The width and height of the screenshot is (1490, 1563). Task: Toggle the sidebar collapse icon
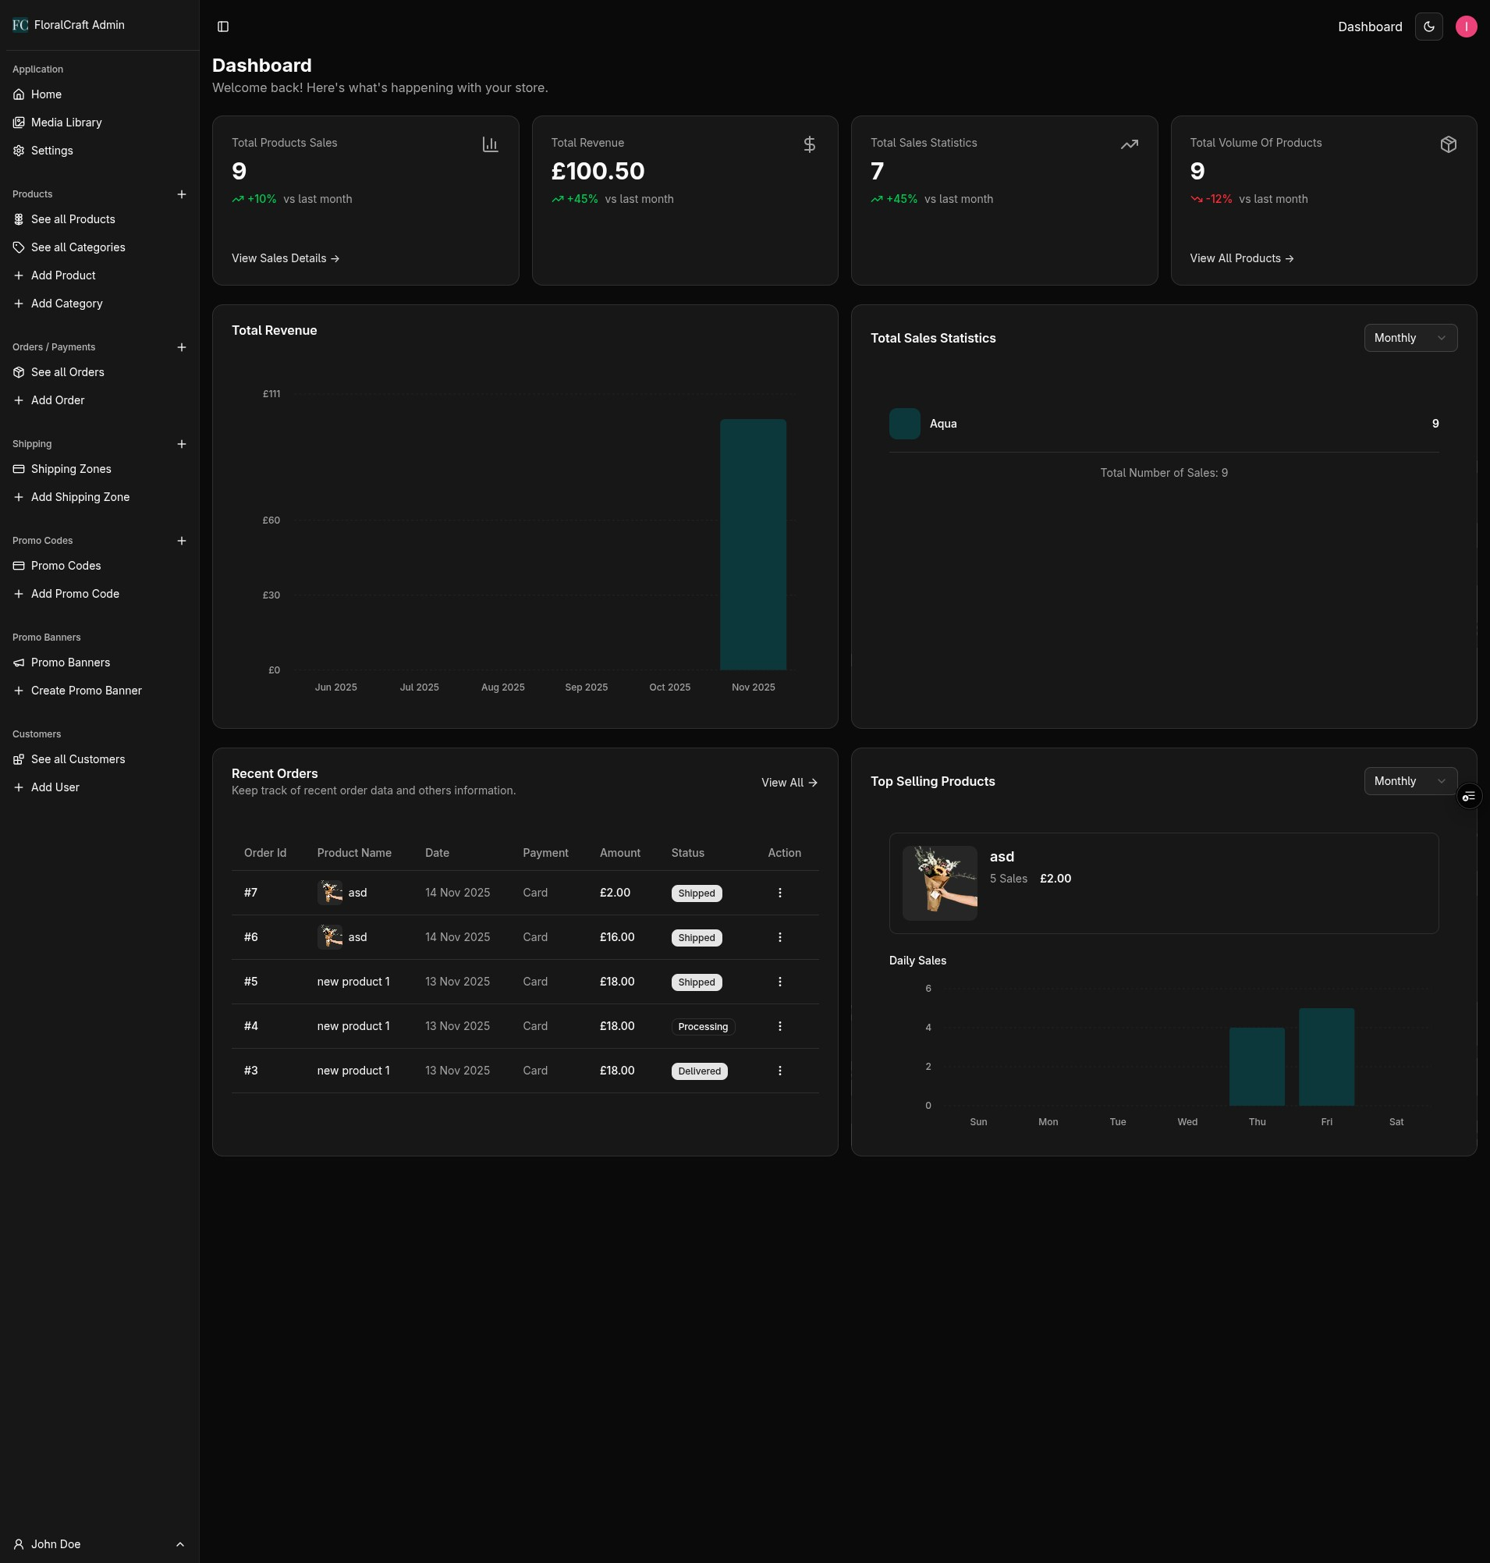point(223,27)
